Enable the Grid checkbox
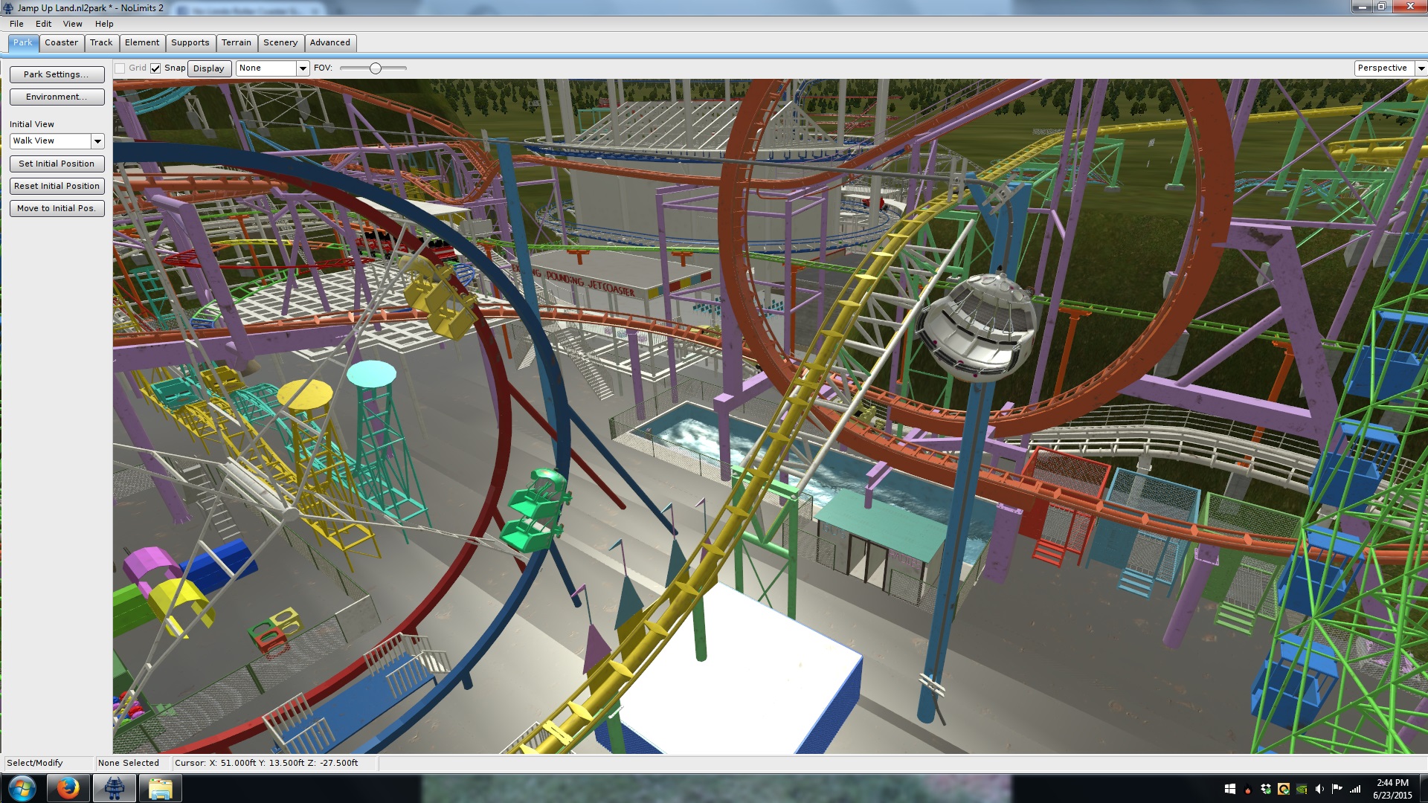Viewport: 1428px width, 803px height. pos(120,68)
